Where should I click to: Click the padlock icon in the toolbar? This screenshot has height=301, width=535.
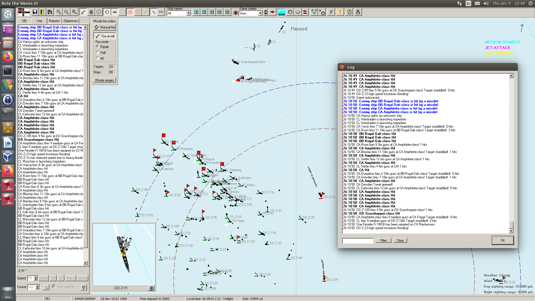pyautogui.click(x=91, y=12)
